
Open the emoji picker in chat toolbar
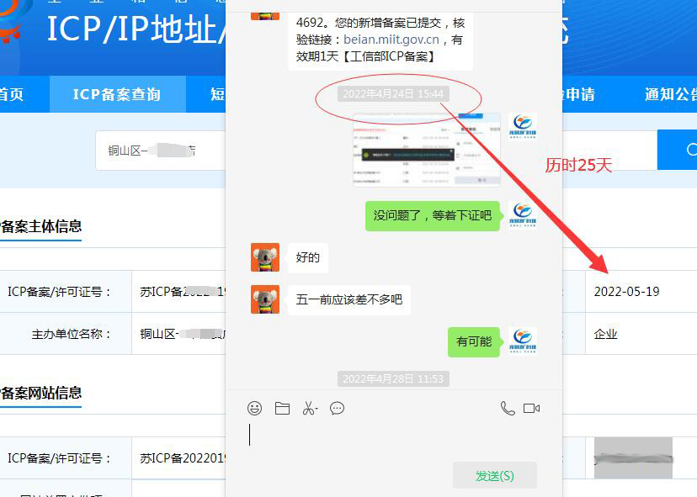[254, 409]
